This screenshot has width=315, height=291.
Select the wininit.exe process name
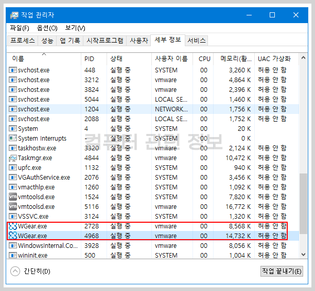click(x=33, y=256)
